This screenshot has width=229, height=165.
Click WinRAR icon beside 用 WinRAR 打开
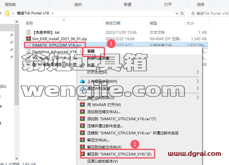point(82,105)
